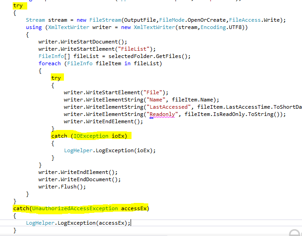Click the "FileList" string literal
This screenshot has height=236, width=302.
pos(134,49)
